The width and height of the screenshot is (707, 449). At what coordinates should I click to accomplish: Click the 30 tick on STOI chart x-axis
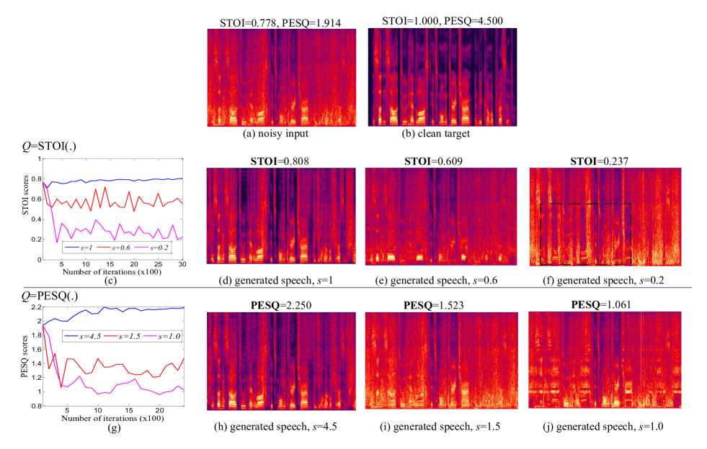182,264
